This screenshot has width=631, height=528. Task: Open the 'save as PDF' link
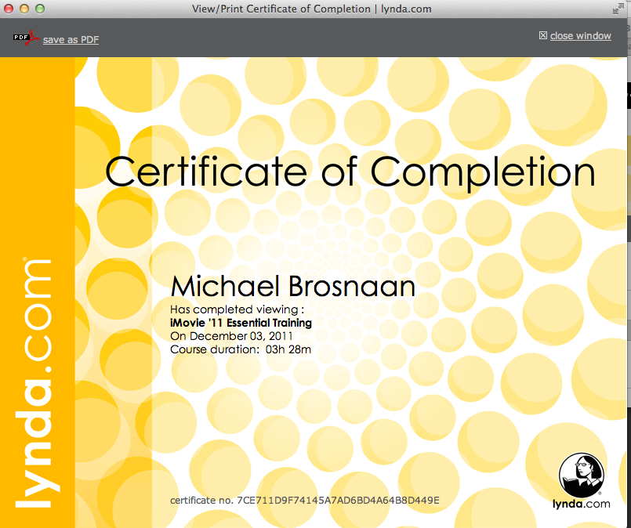(x=71, y=40)
